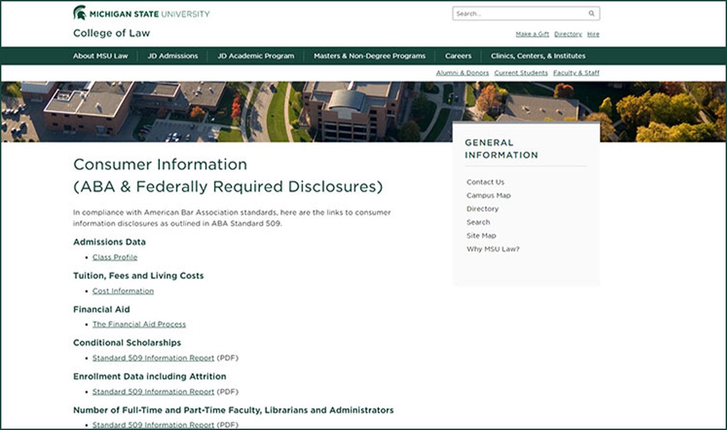This screenshot has width=727, height=430.
Task: Click the Admissions Data heading
Action: (x=110, y=242)
